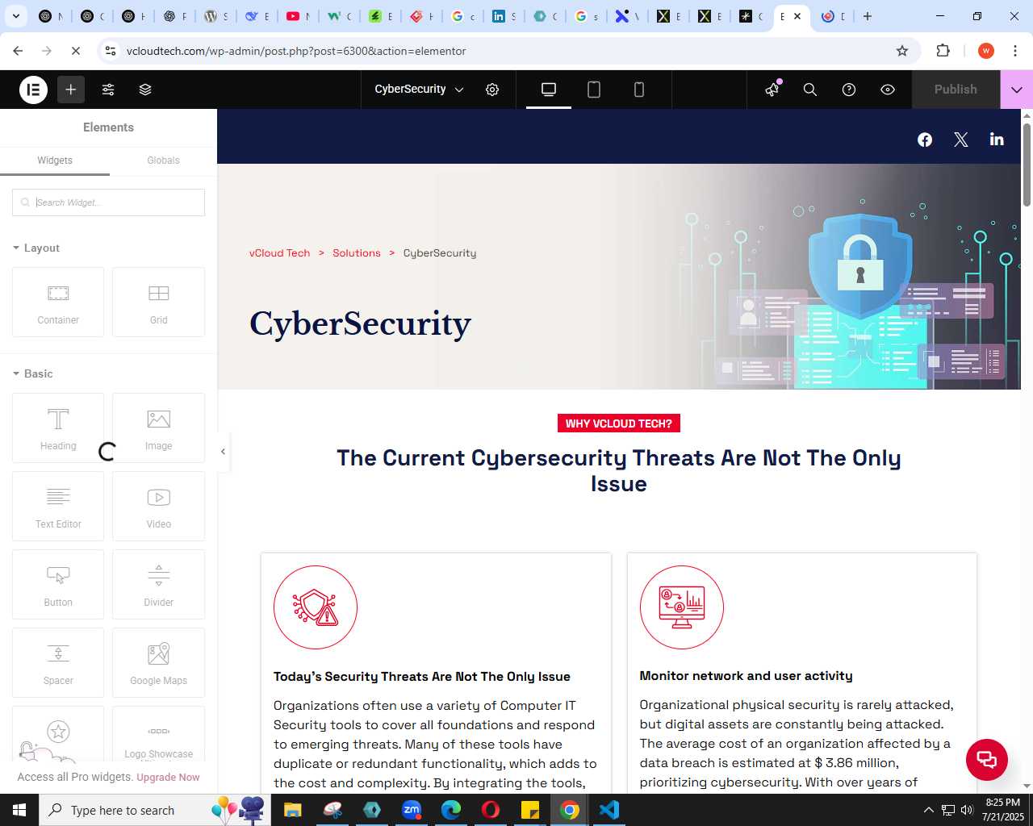
Task: Open the Windows Start menu
Action: click(19, 810)
